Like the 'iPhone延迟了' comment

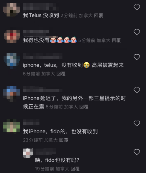(x=137, y=90)
